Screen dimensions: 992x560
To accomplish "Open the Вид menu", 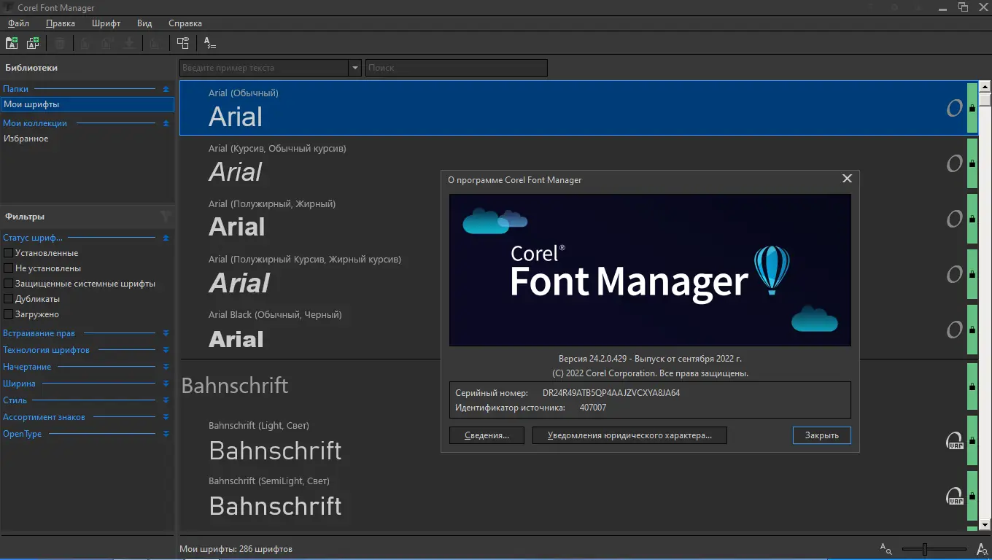I will (144, 23).
